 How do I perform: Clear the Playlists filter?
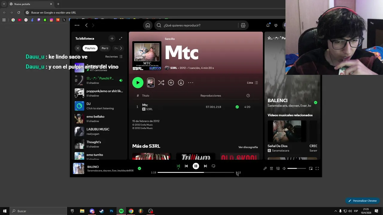point(78,48)
